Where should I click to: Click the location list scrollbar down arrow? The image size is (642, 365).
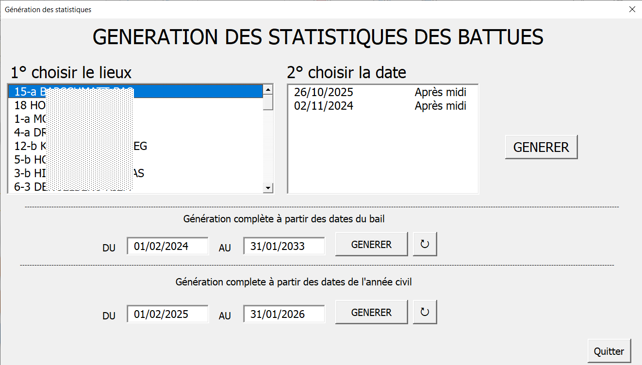coord(268,188)
